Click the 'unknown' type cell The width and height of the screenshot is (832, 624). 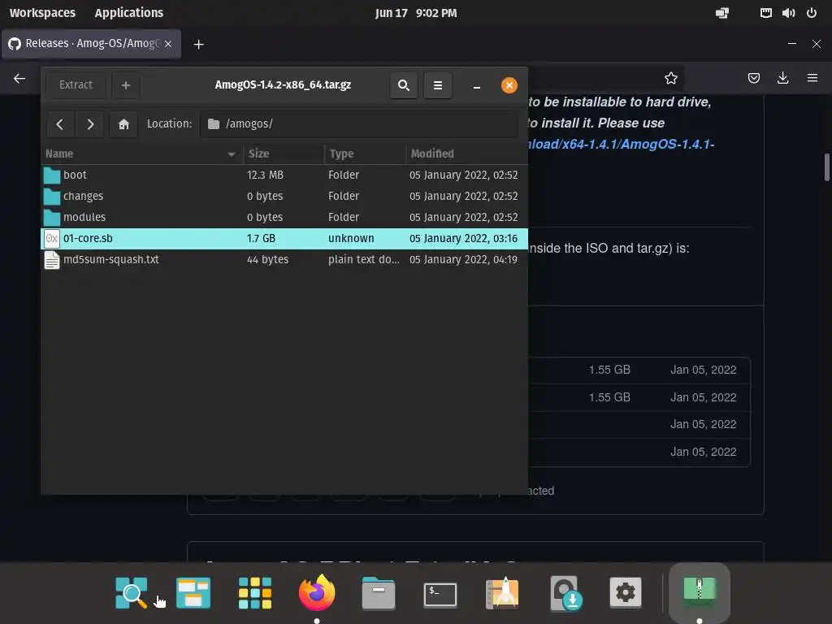(351, 239)
